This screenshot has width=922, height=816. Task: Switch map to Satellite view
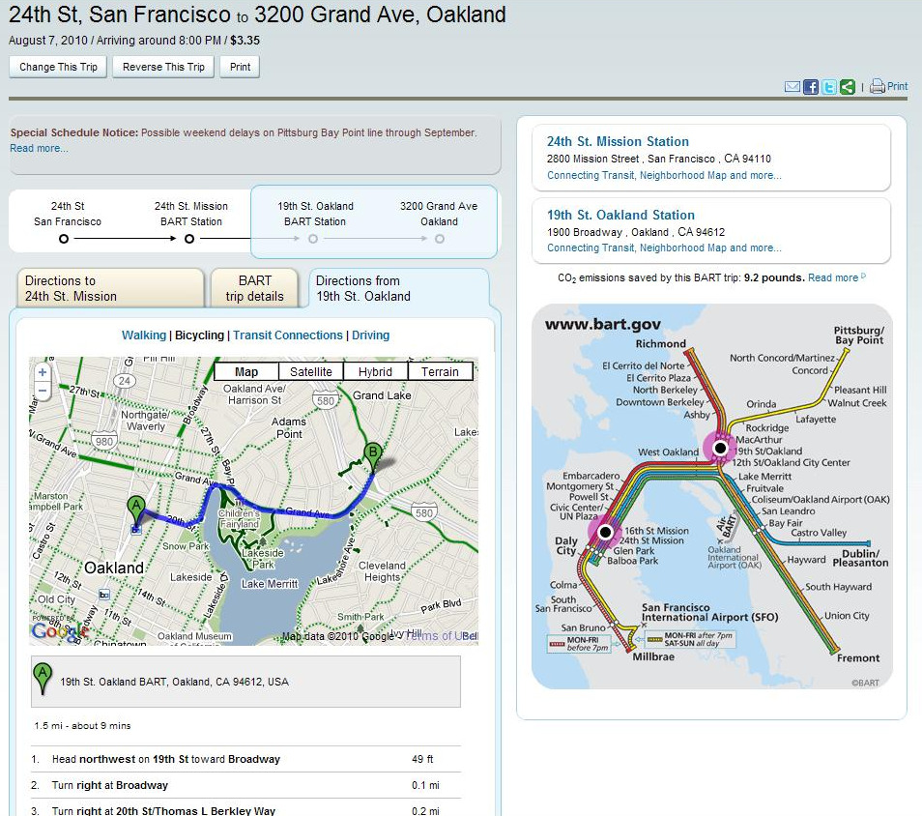tap(310, 372)
